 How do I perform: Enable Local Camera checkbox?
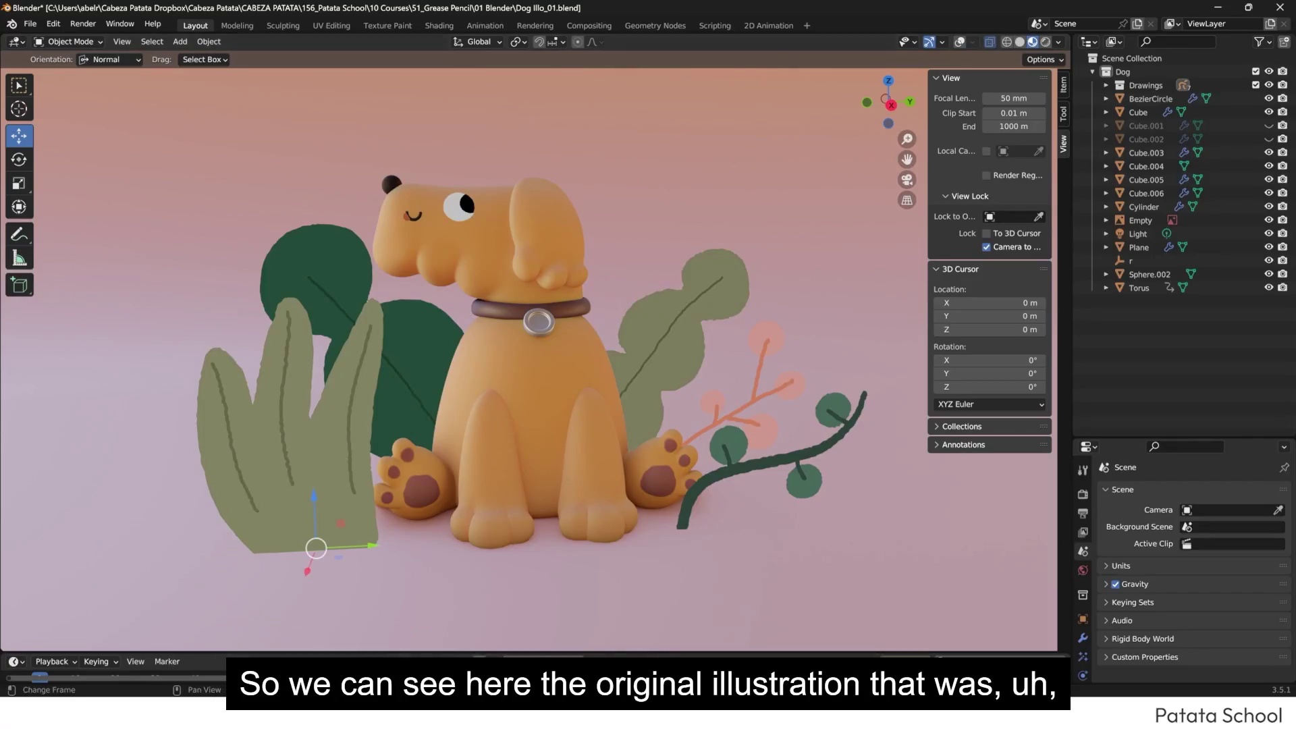pos(986,151)
